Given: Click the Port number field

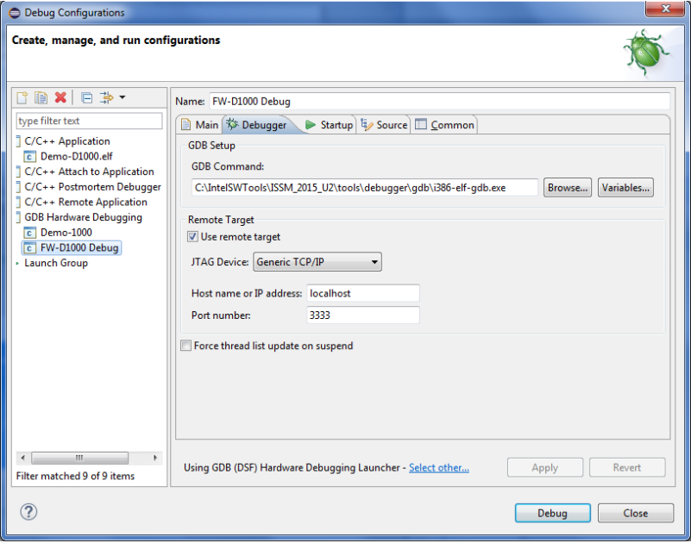Looking at the screenshot, I should click(x=362, y=315).
